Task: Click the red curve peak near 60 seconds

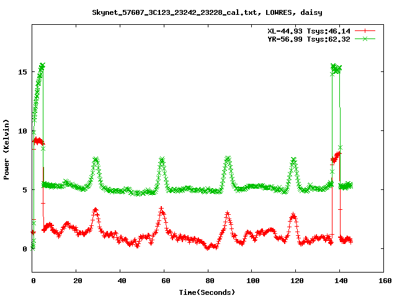Action: pyautogui.click(x=161, y=209)
